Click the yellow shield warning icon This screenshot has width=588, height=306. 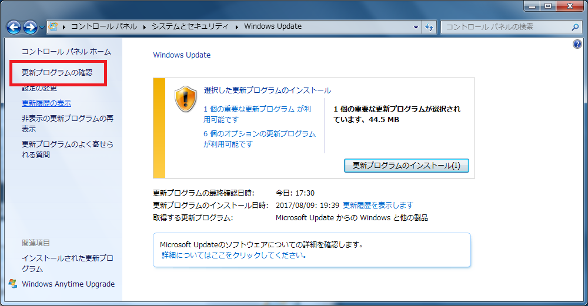(185, 99)
